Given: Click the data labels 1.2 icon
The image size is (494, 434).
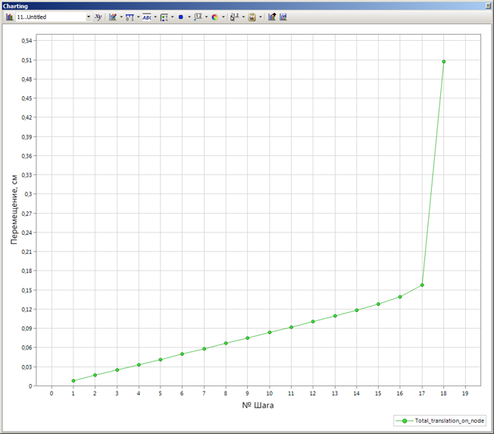Looking at the screenshot, I should (199, 17).
